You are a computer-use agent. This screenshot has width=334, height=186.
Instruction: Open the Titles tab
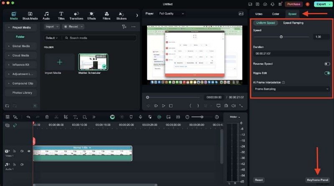click(61, 16)
